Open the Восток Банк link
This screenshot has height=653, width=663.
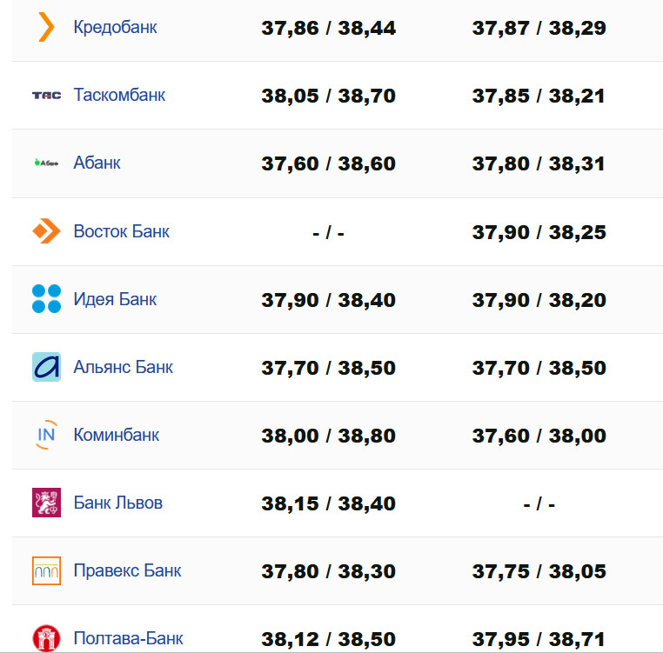[121, 231]
